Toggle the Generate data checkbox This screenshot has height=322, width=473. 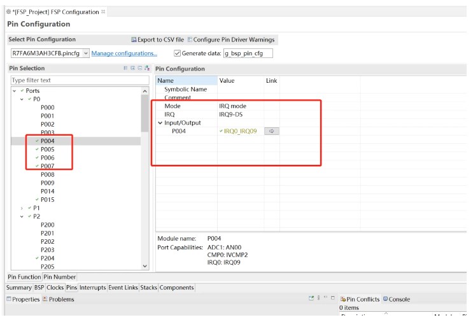coord(178,53)
